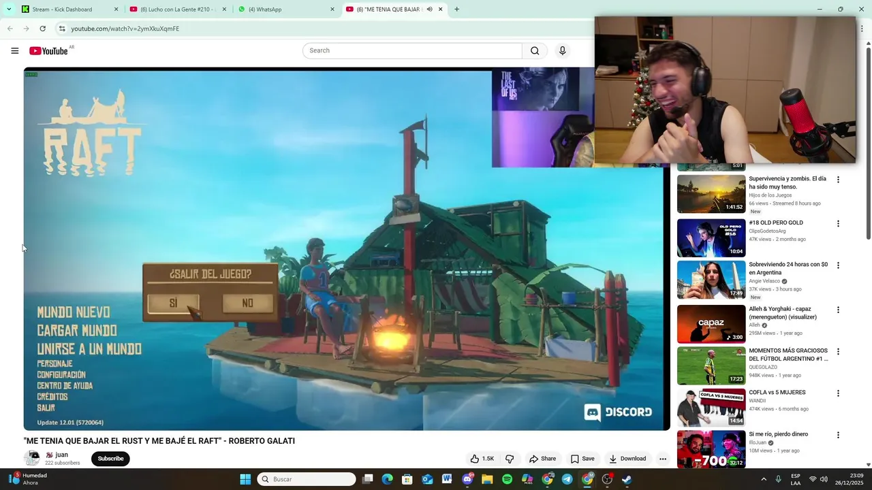Download the video

tap(627, 459)
